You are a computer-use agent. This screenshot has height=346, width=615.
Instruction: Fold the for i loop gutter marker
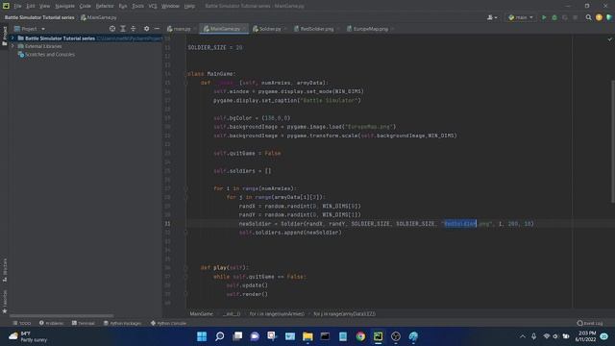[x=186, y=188]
